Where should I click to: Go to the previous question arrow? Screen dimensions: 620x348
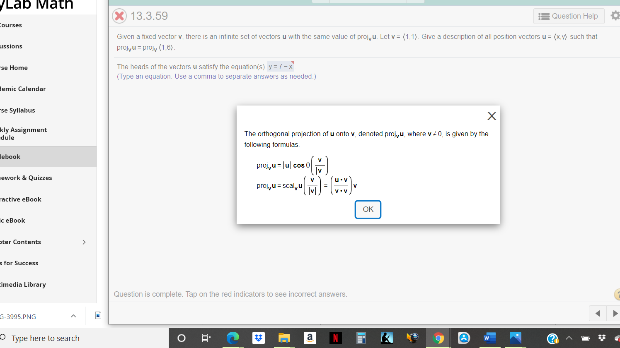(598, 313)
